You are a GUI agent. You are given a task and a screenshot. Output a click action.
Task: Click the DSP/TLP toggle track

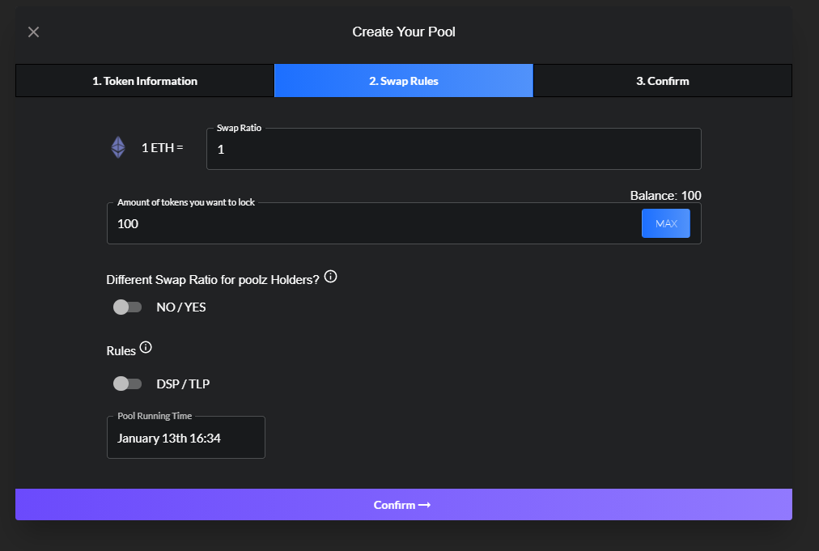coord(127,384)
